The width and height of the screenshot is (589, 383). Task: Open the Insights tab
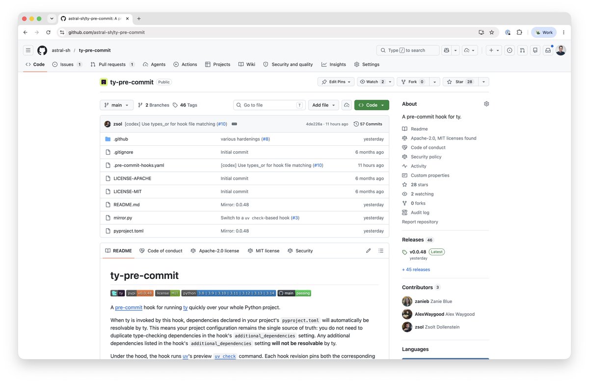tap(334, 64)
